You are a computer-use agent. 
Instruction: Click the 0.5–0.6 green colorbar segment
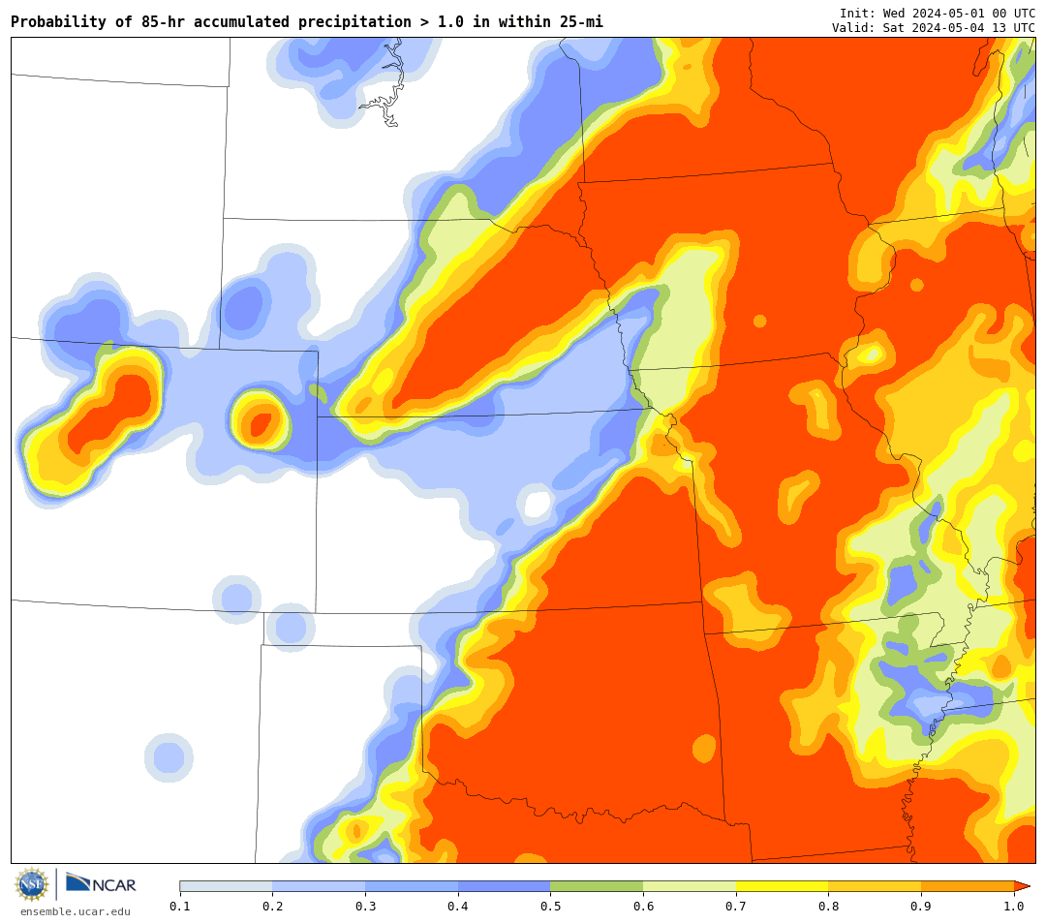597,886
